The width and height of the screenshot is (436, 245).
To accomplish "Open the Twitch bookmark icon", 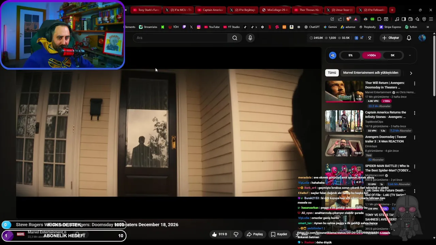I will (x=184, y=27).
